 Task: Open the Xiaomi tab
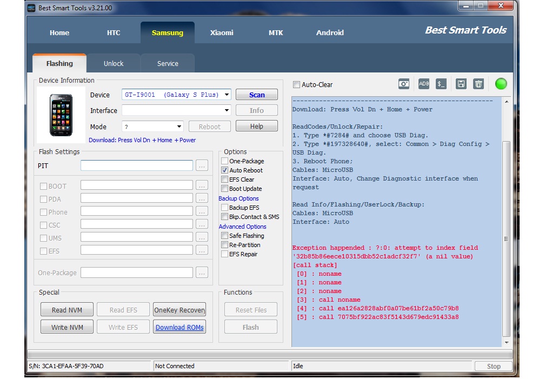point(222,32)
